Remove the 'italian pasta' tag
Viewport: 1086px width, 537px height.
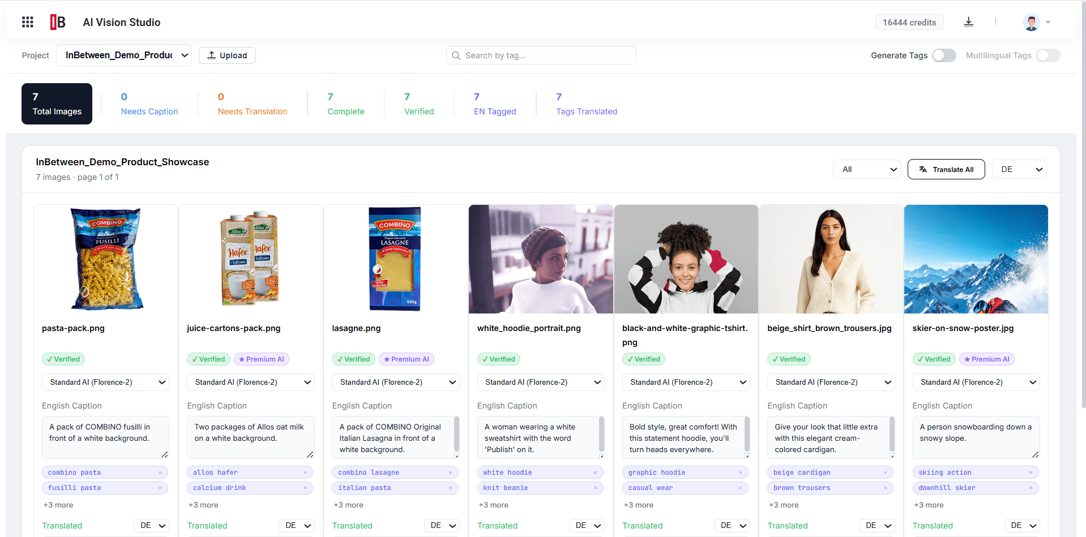(451, 488)
